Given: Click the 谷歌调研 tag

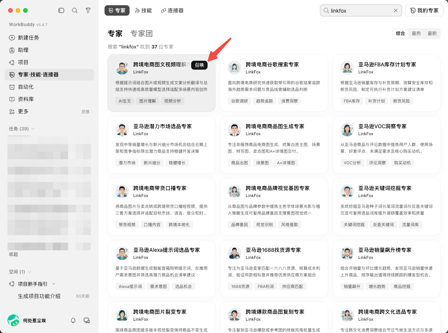Looking at the screenshot, I should (240, 101).
